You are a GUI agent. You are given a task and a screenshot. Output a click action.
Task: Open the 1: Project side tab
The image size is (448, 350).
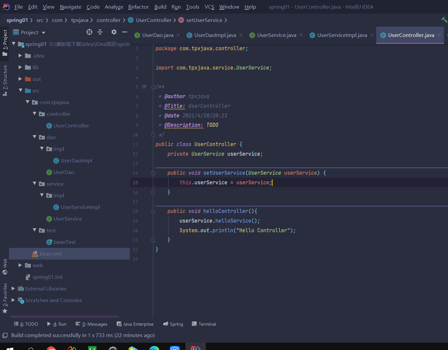[x=5, y=43]
